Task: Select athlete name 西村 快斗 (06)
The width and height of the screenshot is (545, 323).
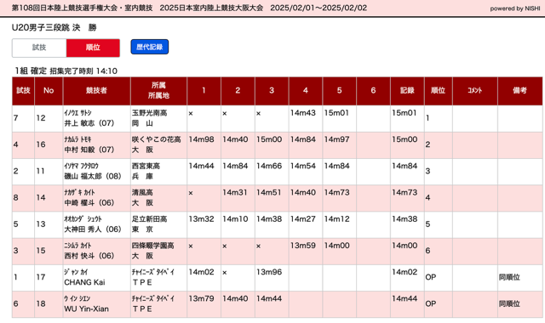Action: [x=89, y=256]
